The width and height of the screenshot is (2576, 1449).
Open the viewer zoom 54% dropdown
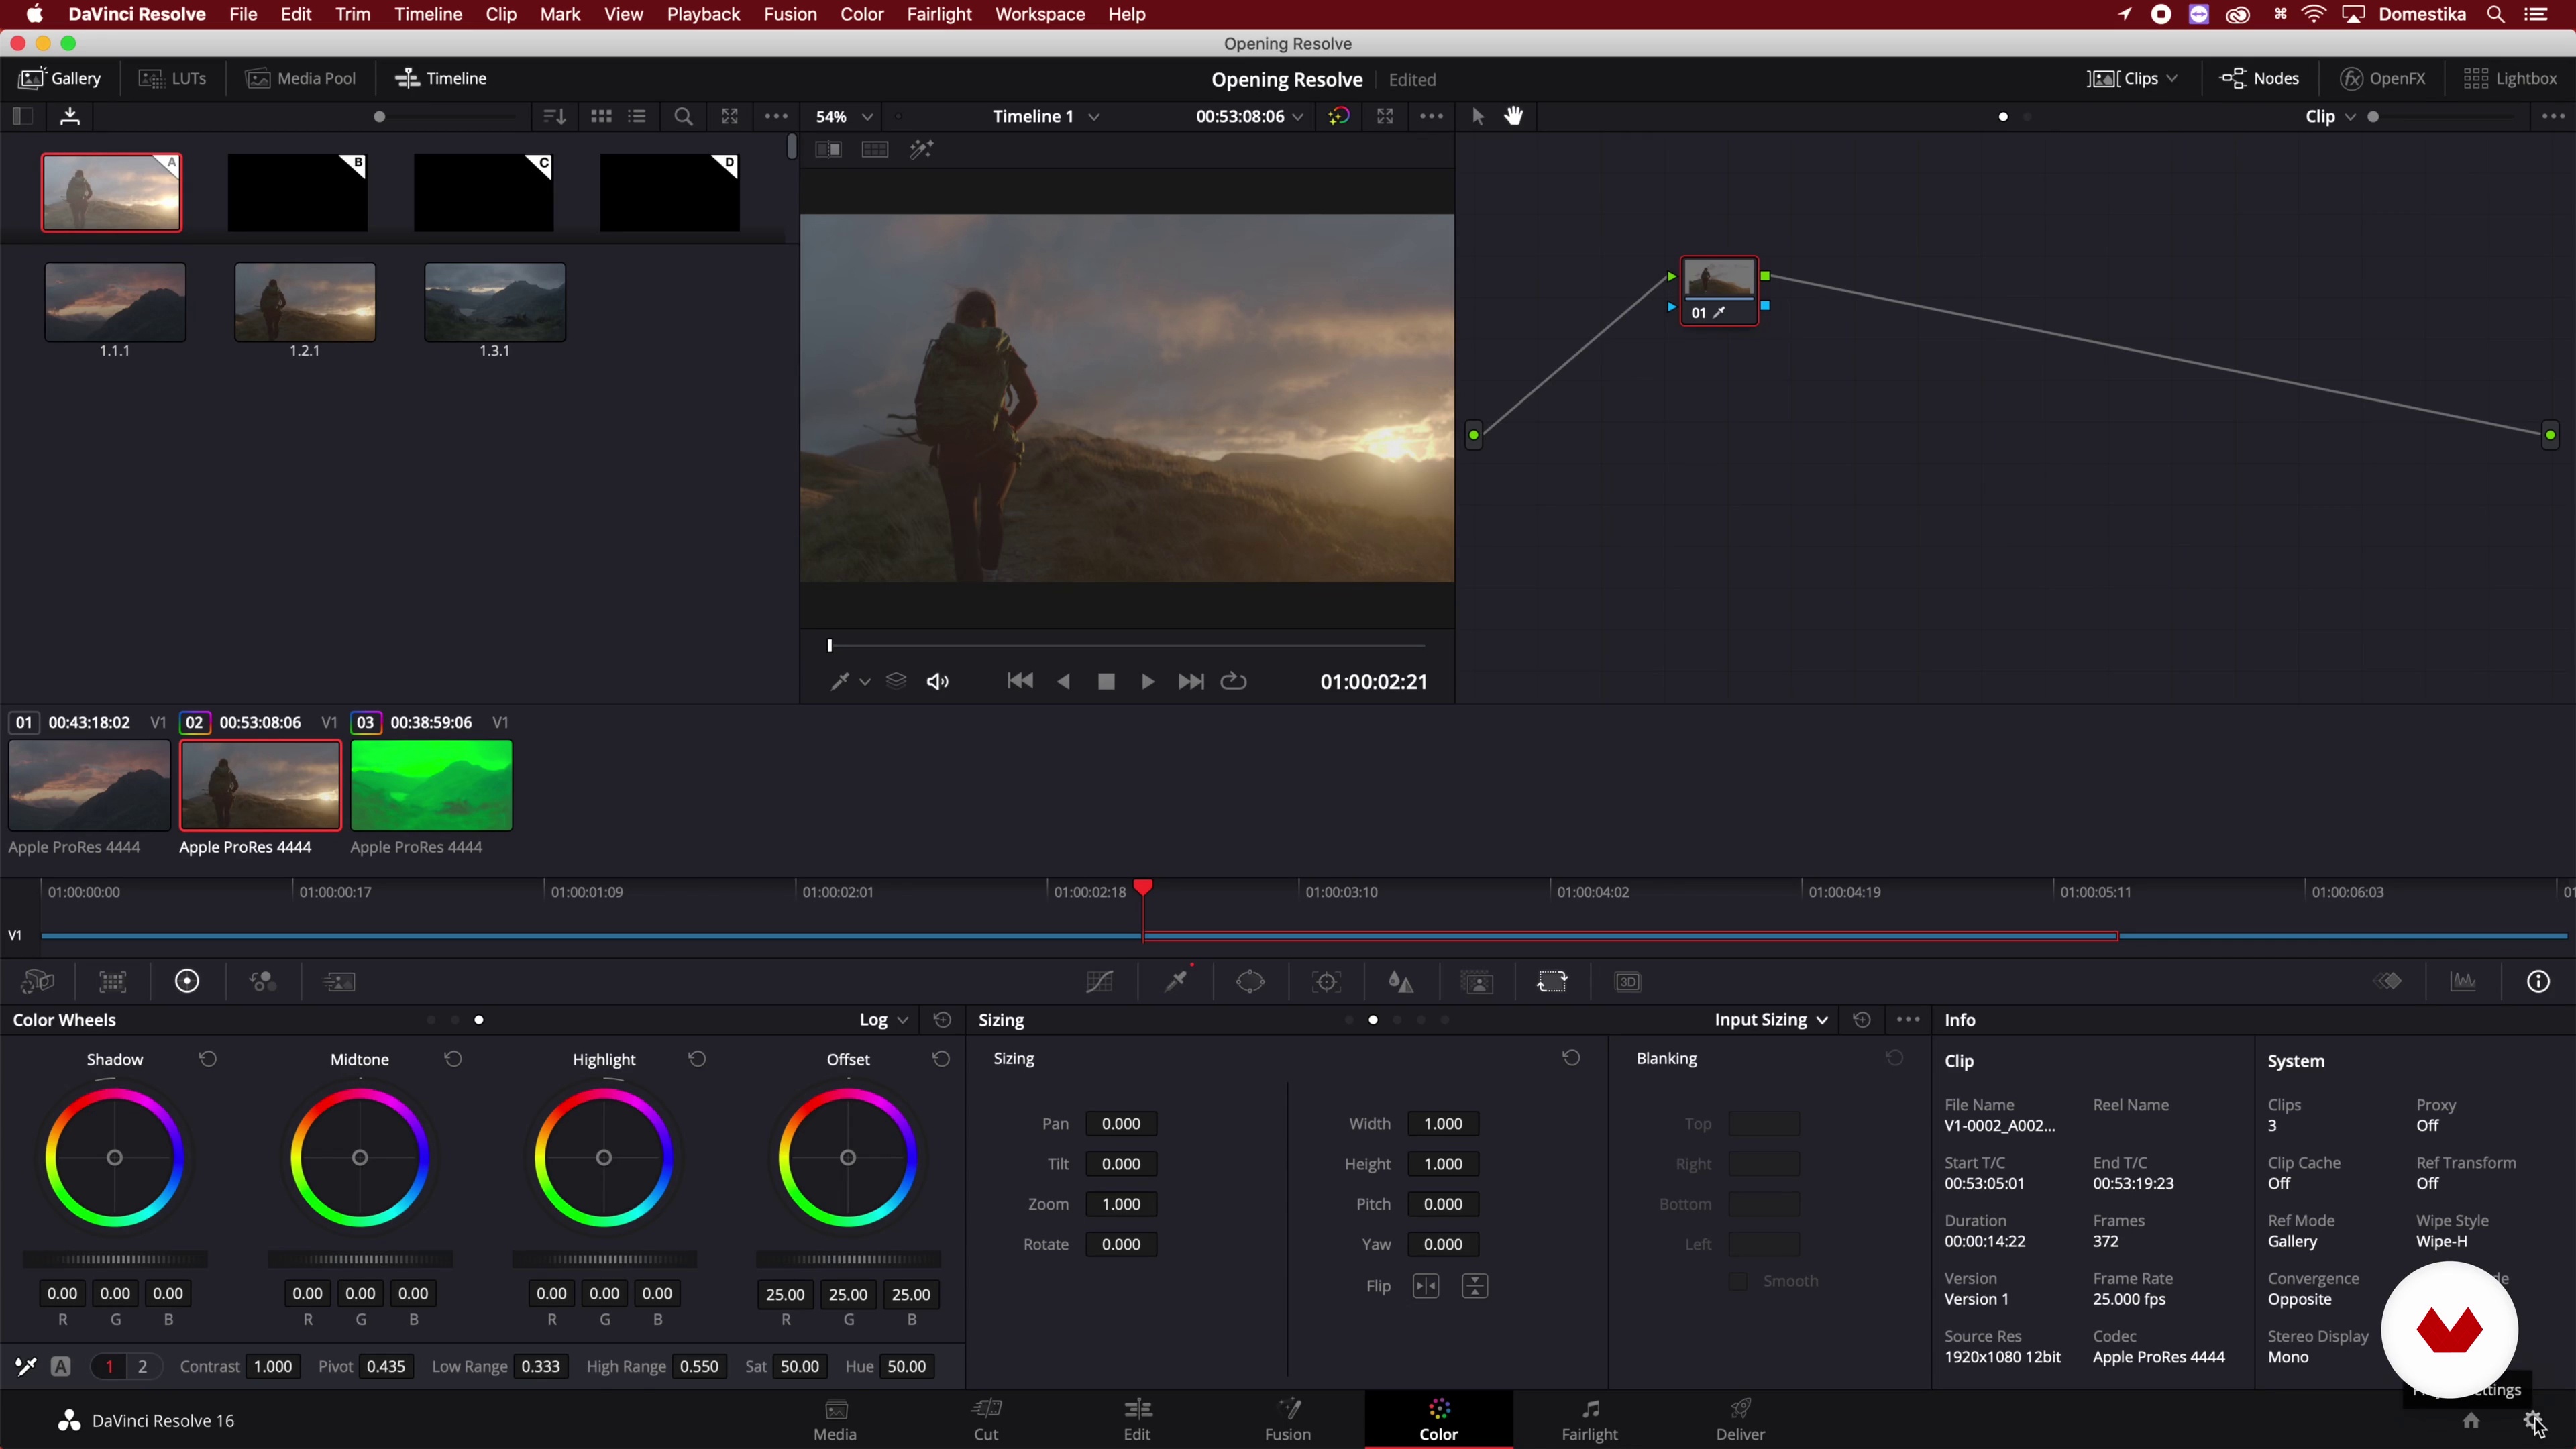click(x=844, y=117)
